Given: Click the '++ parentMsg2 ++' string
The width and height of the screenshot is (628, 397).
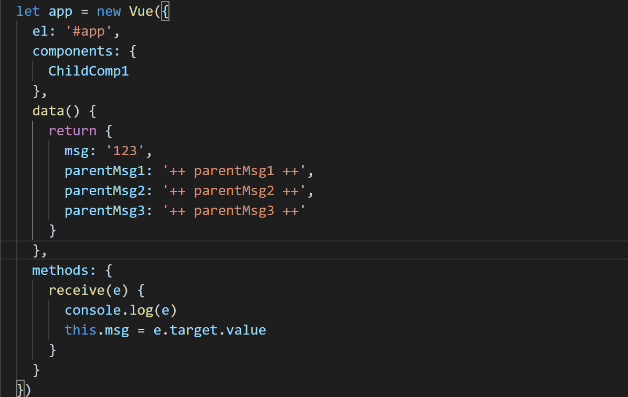Looking at the screenshot, I should coord(234,190).
